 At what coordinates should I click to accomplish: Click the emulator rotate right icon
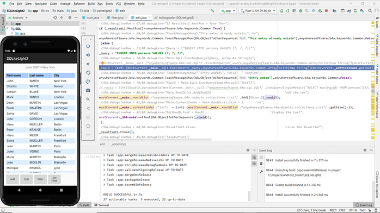click(88, 82)
